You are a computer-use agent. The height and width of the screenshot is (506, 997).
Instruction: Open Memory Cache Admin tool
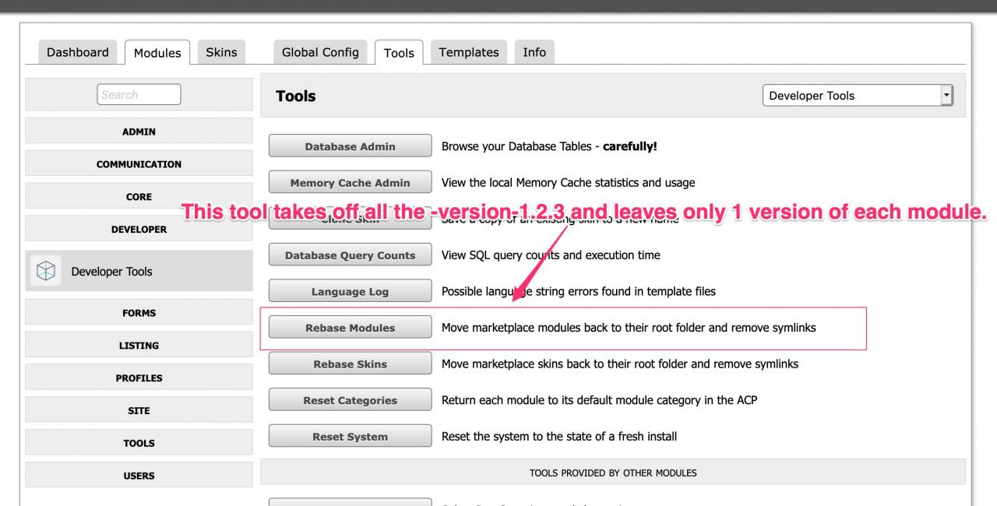click(350, 183)
